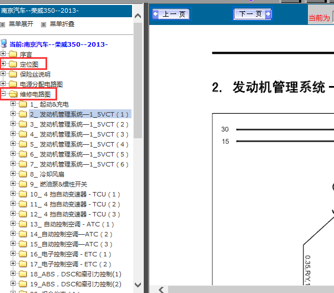Click the open 维修电路图 folder icon
Screen dimensions: 334x293
(x=13, y=94)
